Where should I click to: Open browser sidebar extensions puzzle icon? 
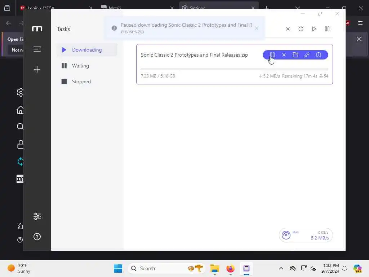tap(20, 227)
